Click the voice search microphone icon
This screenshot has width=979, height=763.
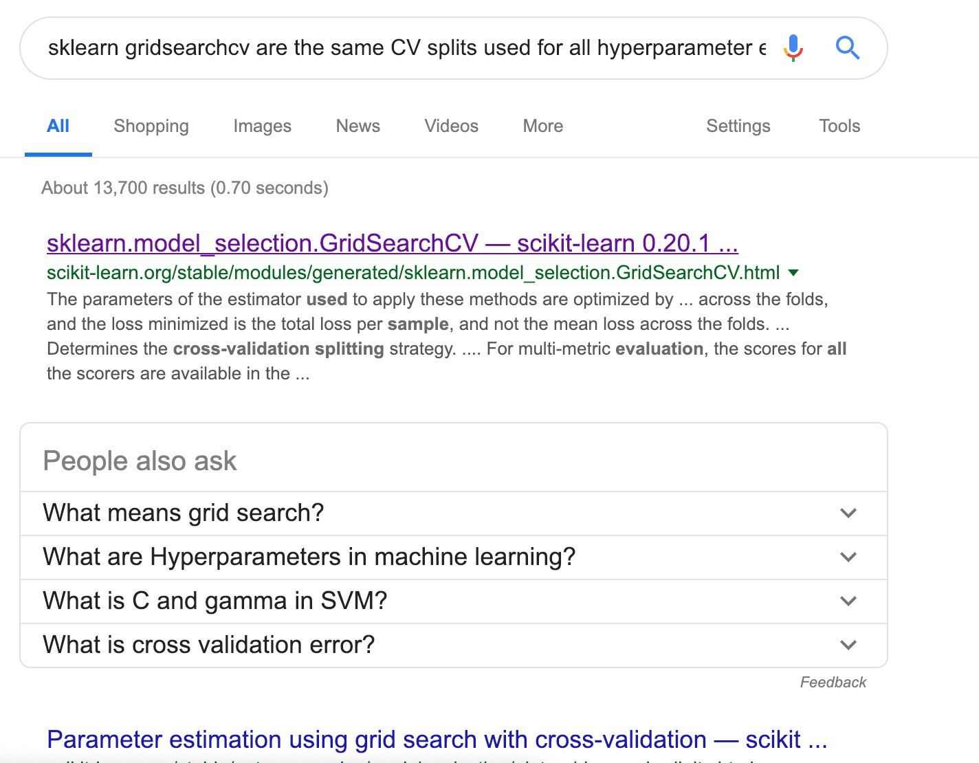(x=793, y=48)
